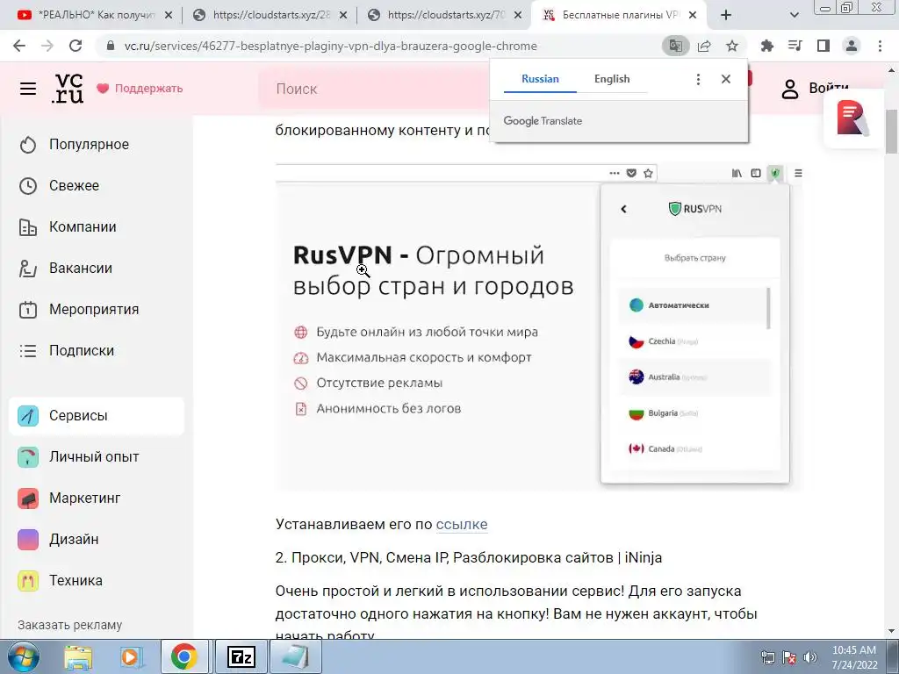Image resolution: width=899 pixels, height=674 pixels.
Task: Open Компании in sidebar
Action: click(68, 227)
